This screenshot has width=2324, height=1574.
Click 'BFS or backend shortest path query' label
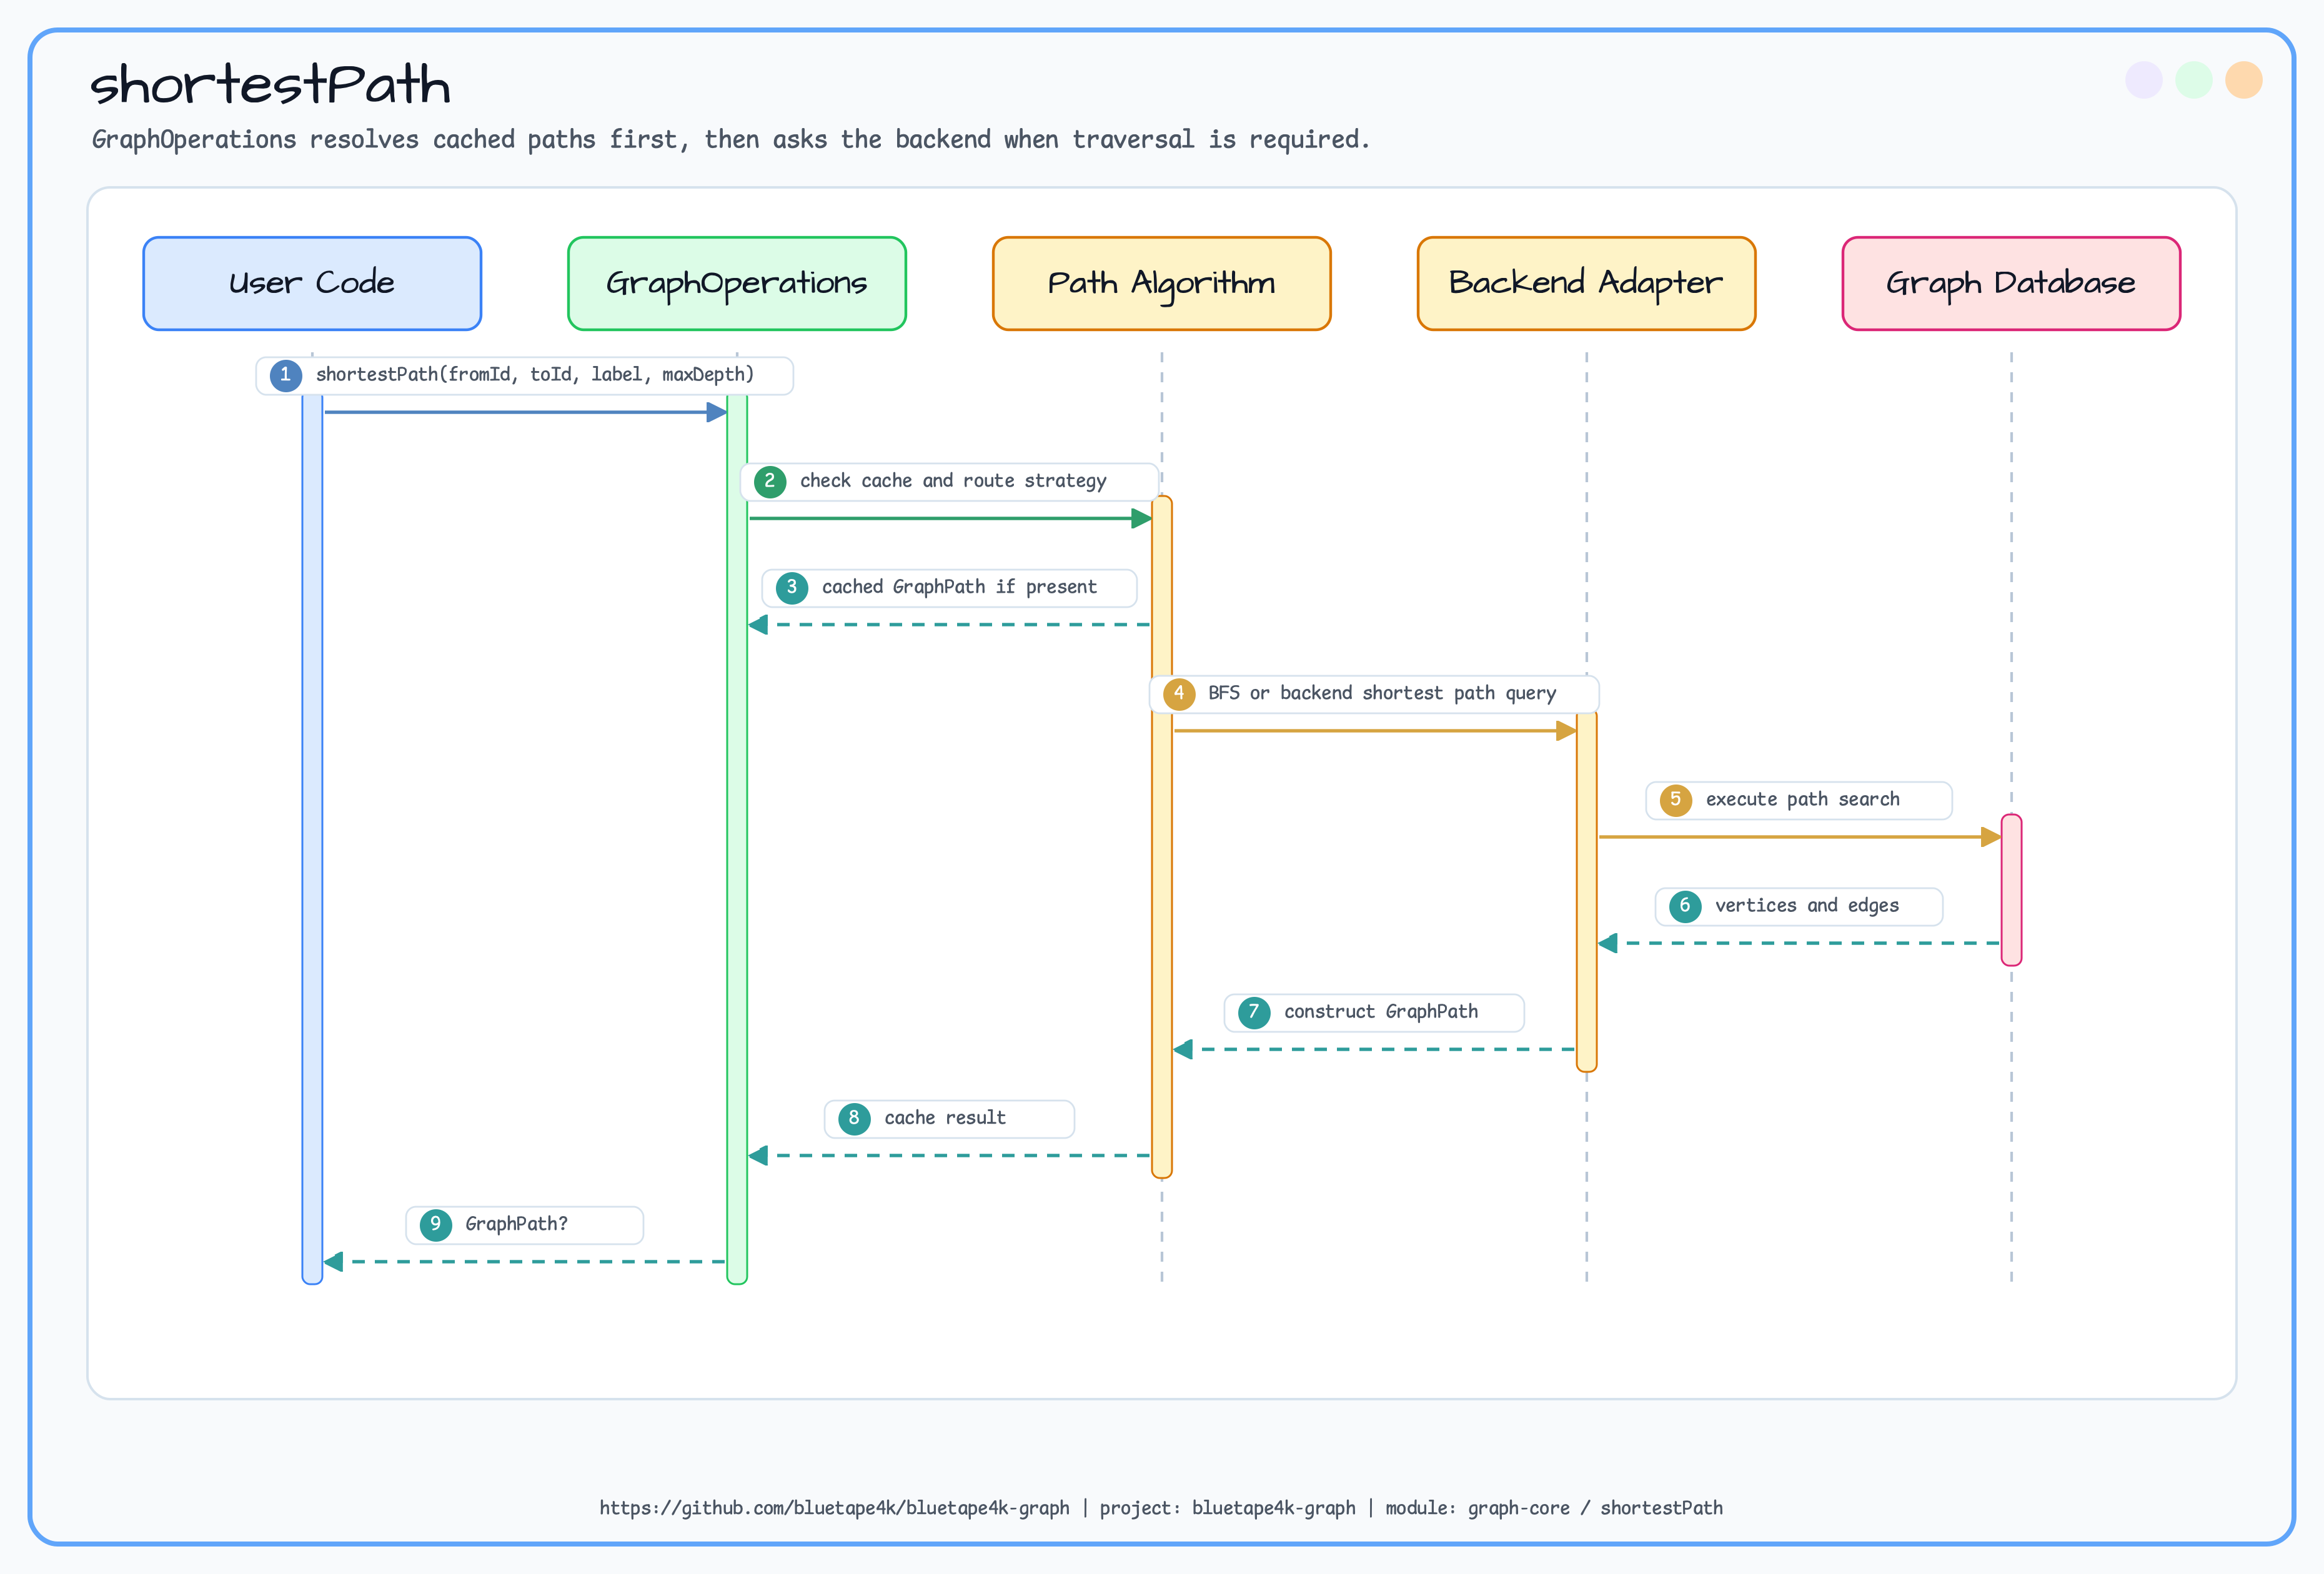(x=1382, y=693)
